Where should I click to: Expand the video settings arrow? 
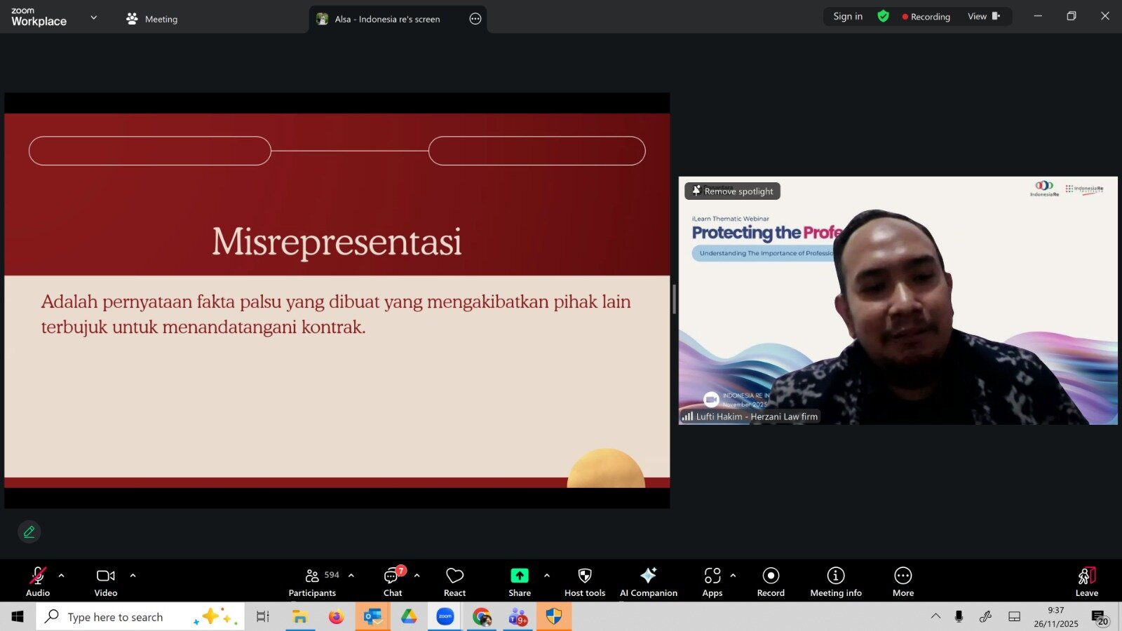[x=133, y=576]
